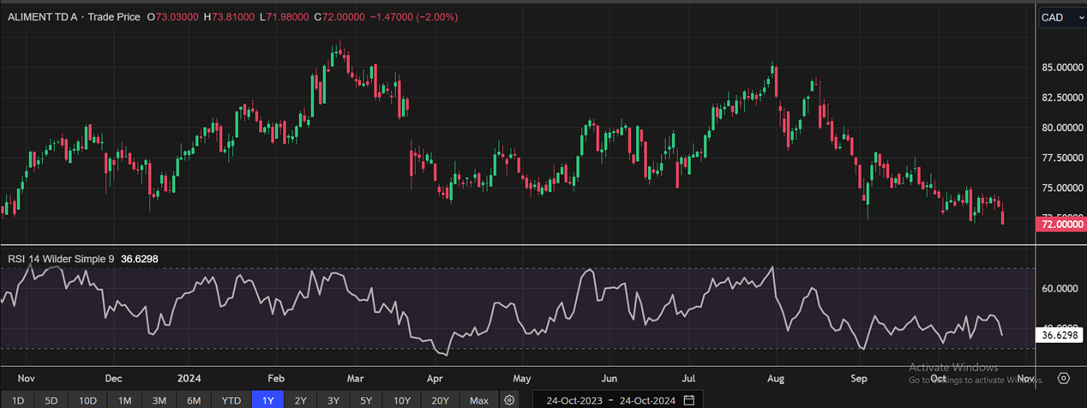Switch to the 5D time range
Image resolution: width=1087 pixels, height=408 pixels.
pyautogui.click(x=51, y=400)
